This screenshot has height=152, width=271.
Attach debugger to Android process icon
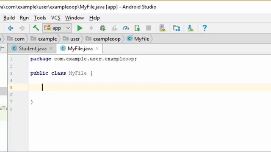pos(137,28)
